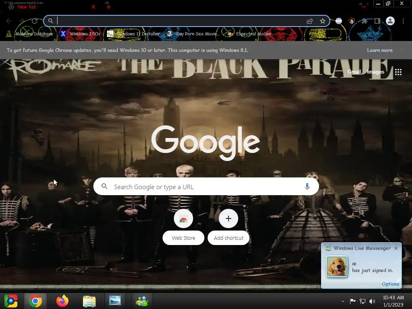Click the reload page icon
Image resolution: width=412 pixels, height=309 pixels.
pos(35,21)
